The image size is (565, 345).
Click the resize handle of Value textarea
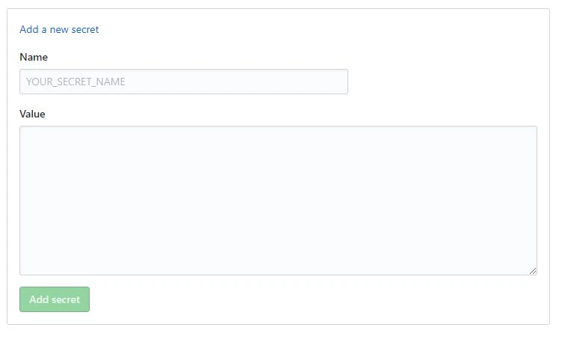coord(533,271)
